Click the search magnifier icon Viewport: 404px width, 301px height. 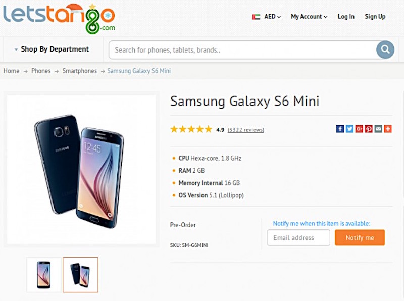[385, 49]
